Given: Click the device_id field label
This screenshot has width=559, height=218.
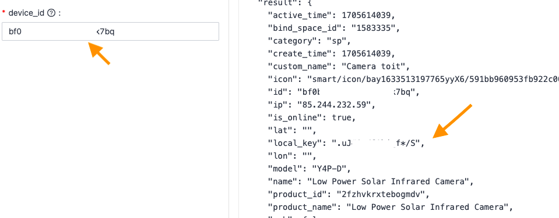Looking at the screenshot, I should 26,13.
